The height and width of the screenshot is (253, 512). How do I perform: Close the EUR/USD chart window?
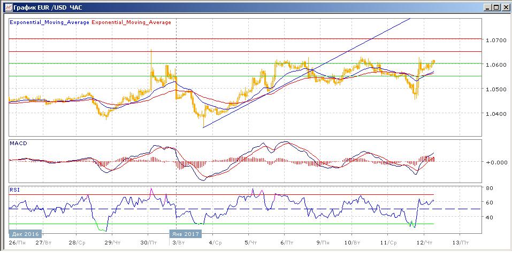point(505,7)
